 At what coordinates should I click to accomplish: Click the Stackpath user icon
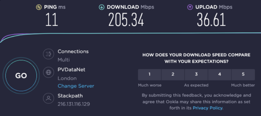48,99
